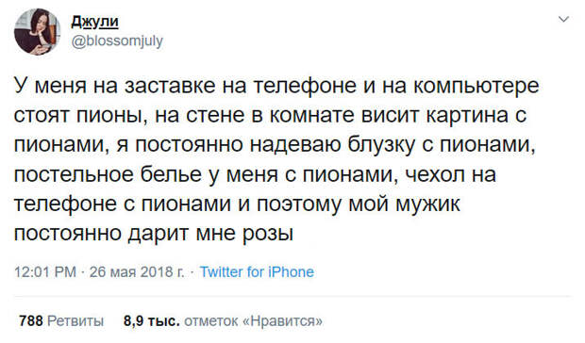Screen dimensions: 585x343
Task: Click the word "чехол" in tweet
Action: point(435,174)
